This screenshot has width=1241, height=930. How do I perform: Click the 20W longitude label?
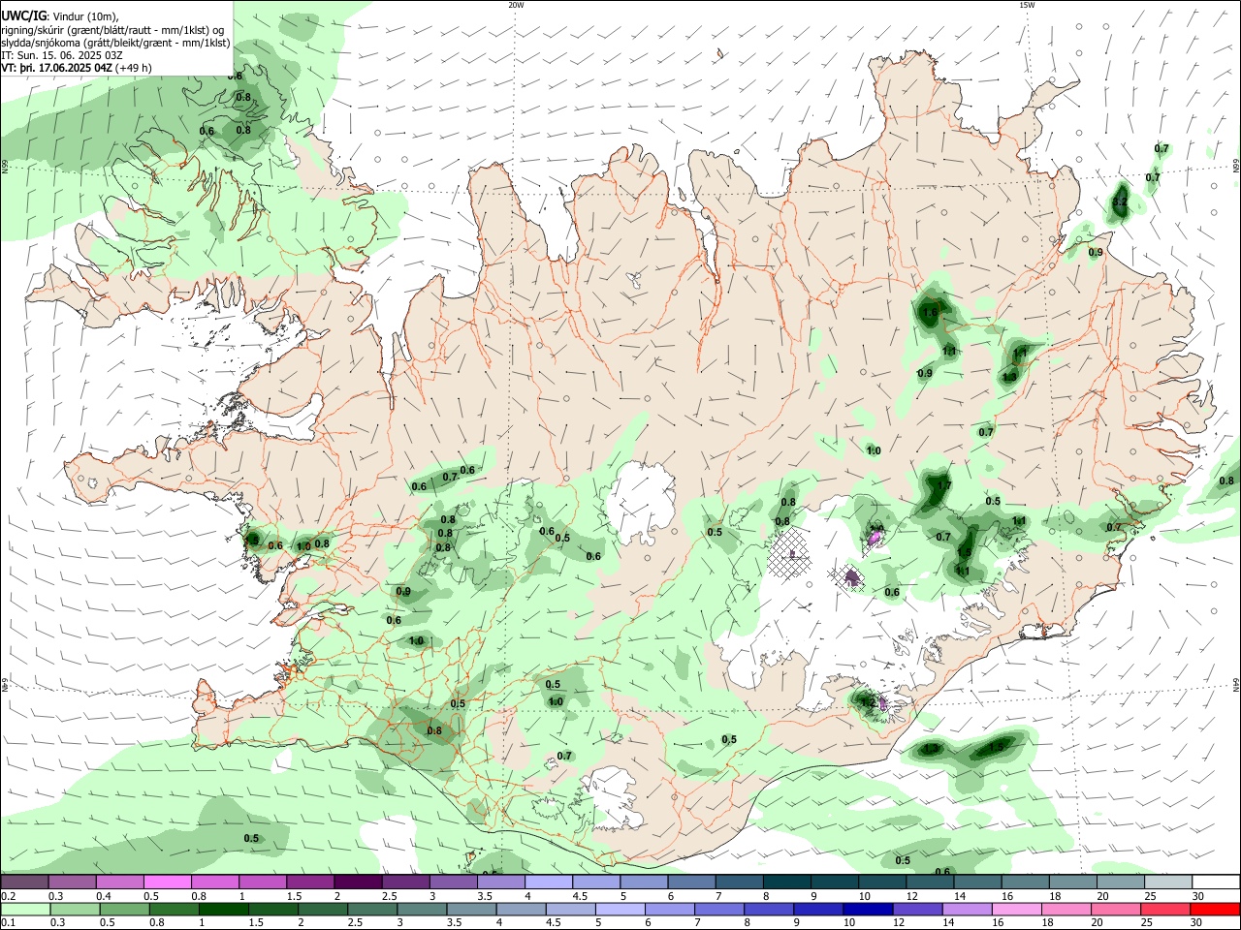click(516, 5)
